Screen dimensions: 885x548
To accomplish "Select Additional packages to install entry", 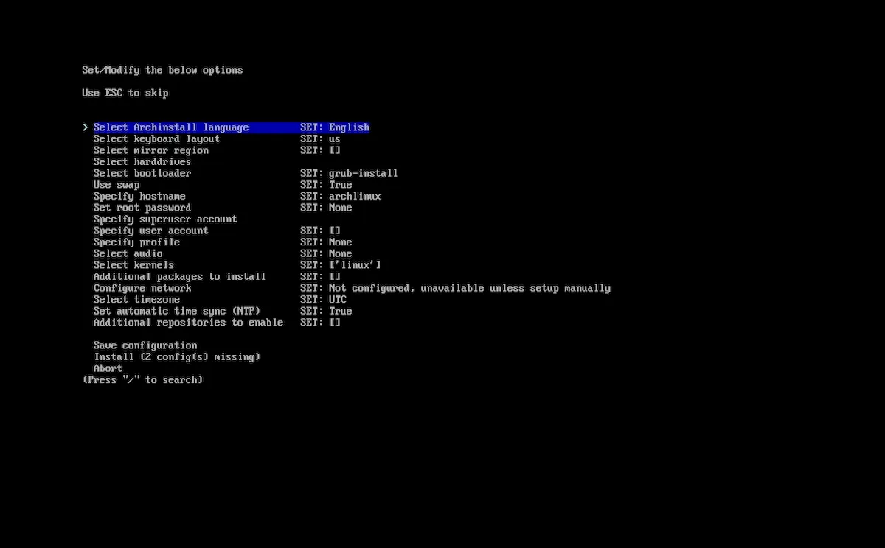I will (180, 276).
